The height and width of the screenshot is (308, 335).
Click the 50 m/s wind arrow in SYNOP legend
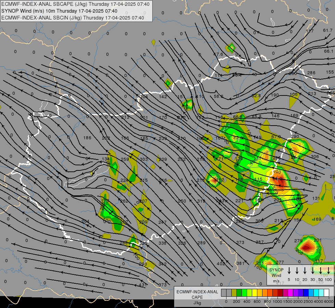pos(321,270)
